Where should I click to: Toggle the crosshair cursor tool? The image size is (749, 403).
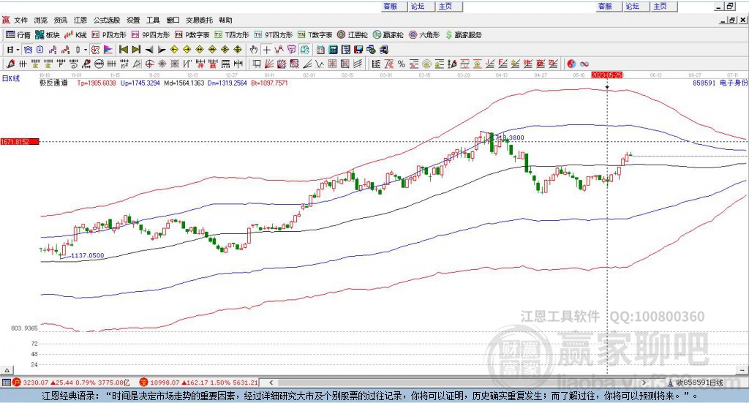pos(266,50)
